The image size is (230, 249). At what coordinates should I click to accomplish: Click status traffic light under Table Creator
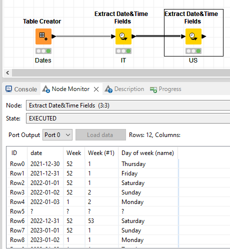(43, 51)
